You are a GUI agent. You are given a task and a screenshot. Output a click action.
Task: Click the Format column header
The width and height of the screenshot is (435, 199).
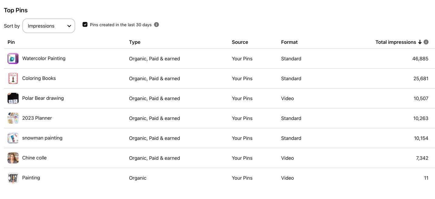tap(289, 42)
